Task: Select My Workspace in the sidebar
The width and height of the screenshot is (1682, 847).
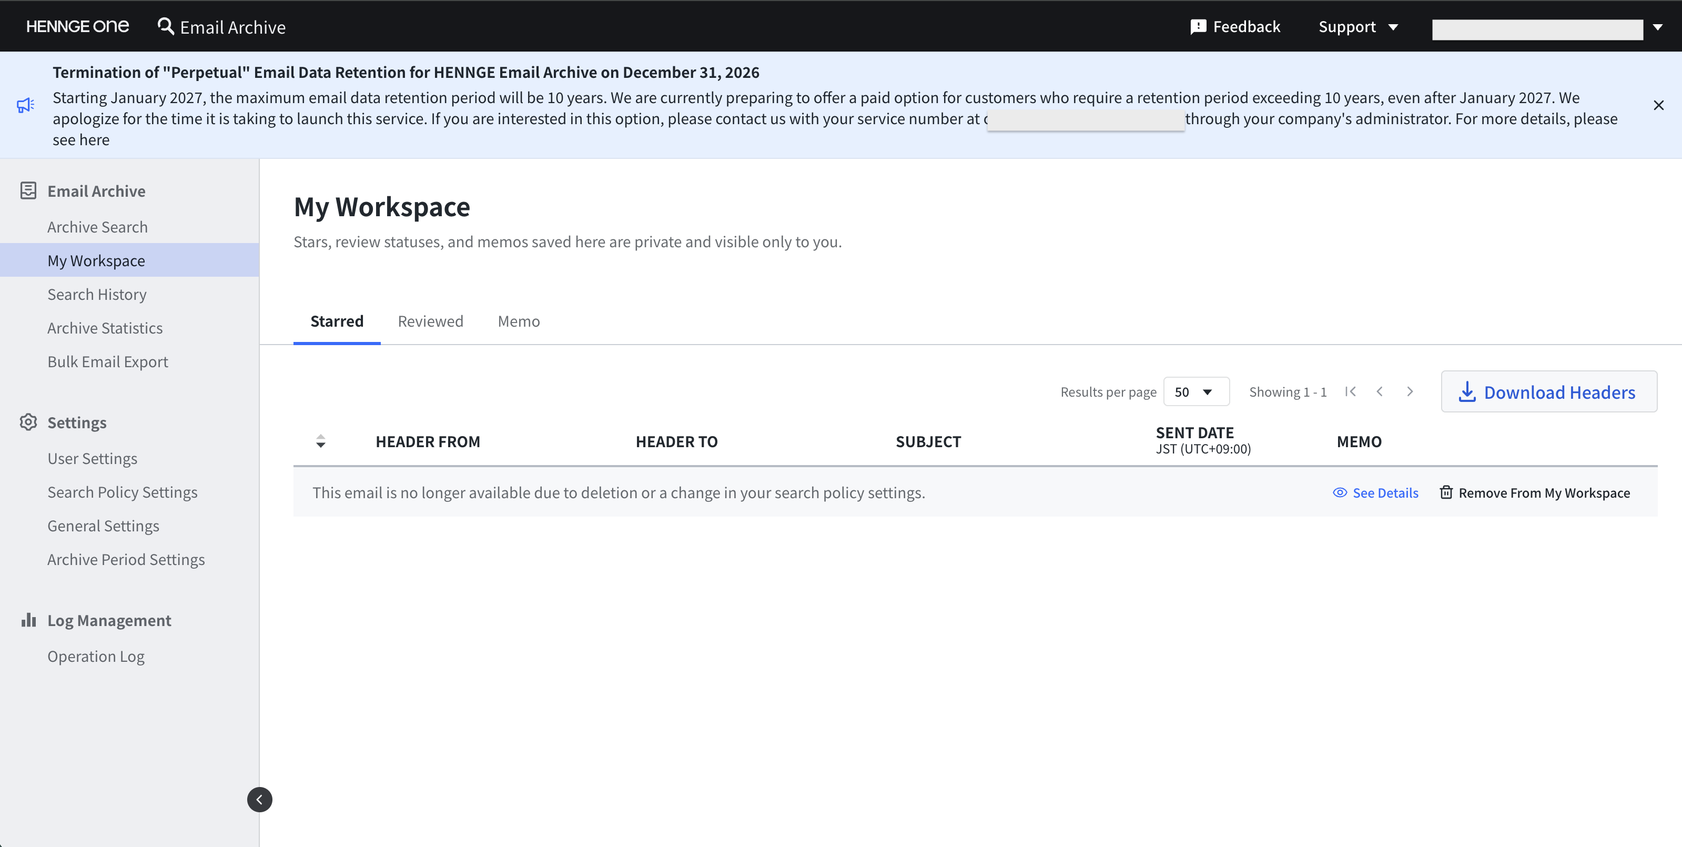Action: [129, 260]
